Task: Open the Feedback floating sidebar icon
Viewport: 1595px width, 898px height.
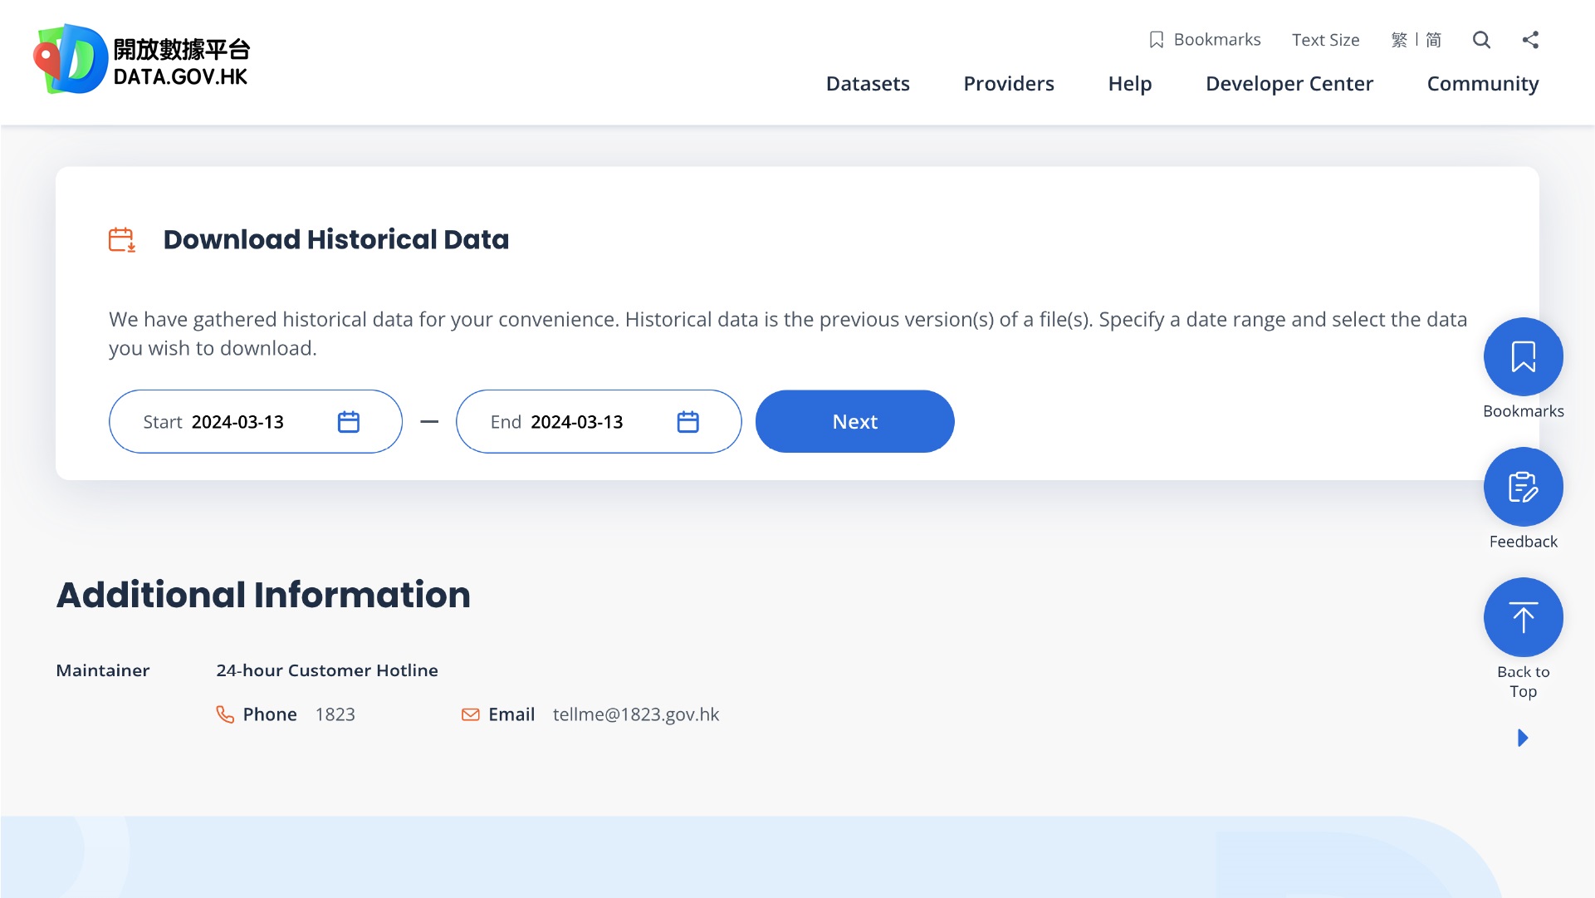Action: pos(1523,487)
